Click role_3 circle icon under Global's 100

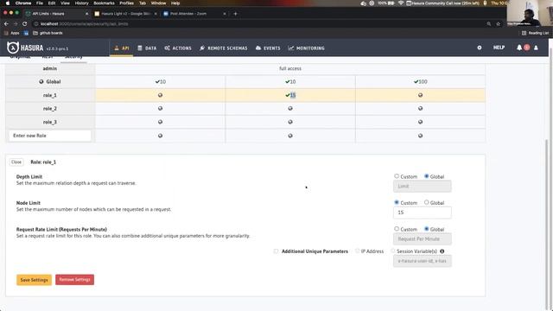pyautogui.click(x=421, y=122)
